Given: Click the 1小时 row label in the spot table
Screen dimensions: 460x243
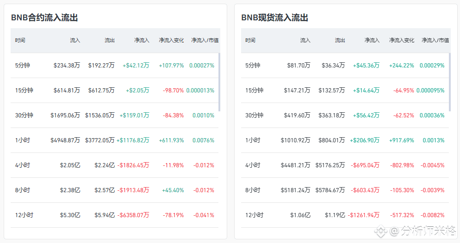Looking at the screenshot, I should (253, 140).
